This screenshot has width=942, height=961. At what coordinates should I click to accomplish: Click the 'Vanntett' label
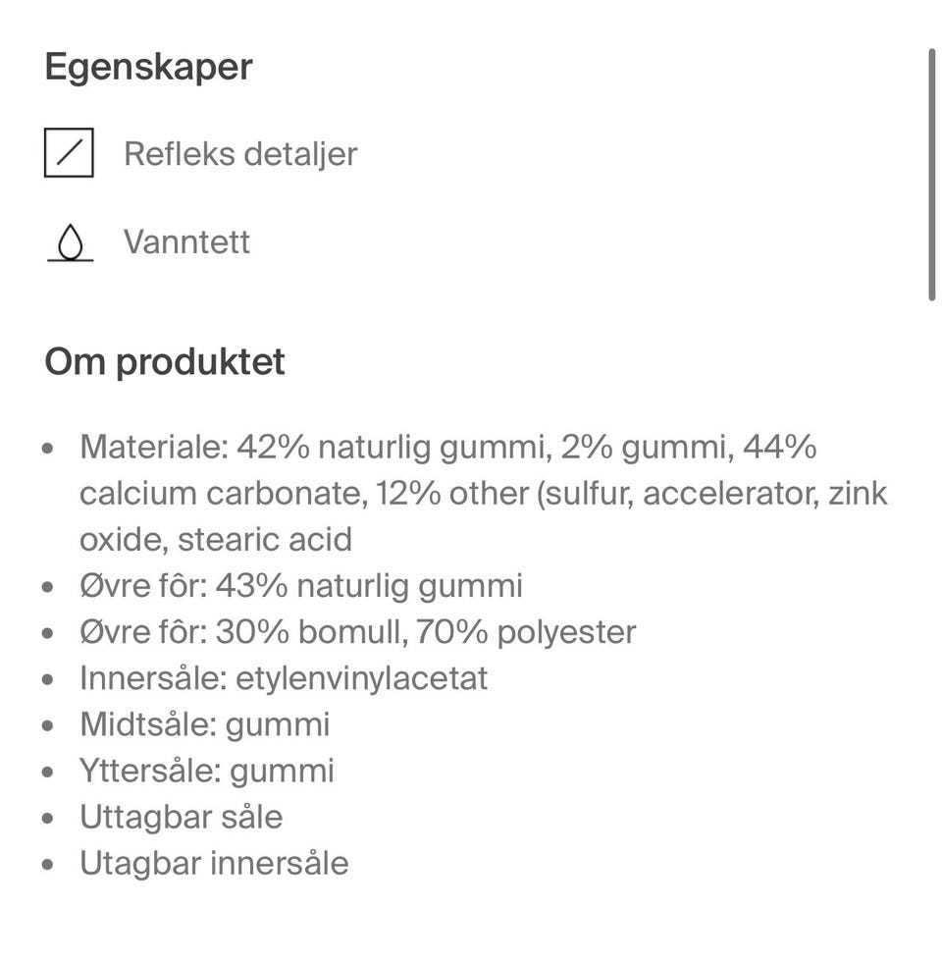(186, 241)
